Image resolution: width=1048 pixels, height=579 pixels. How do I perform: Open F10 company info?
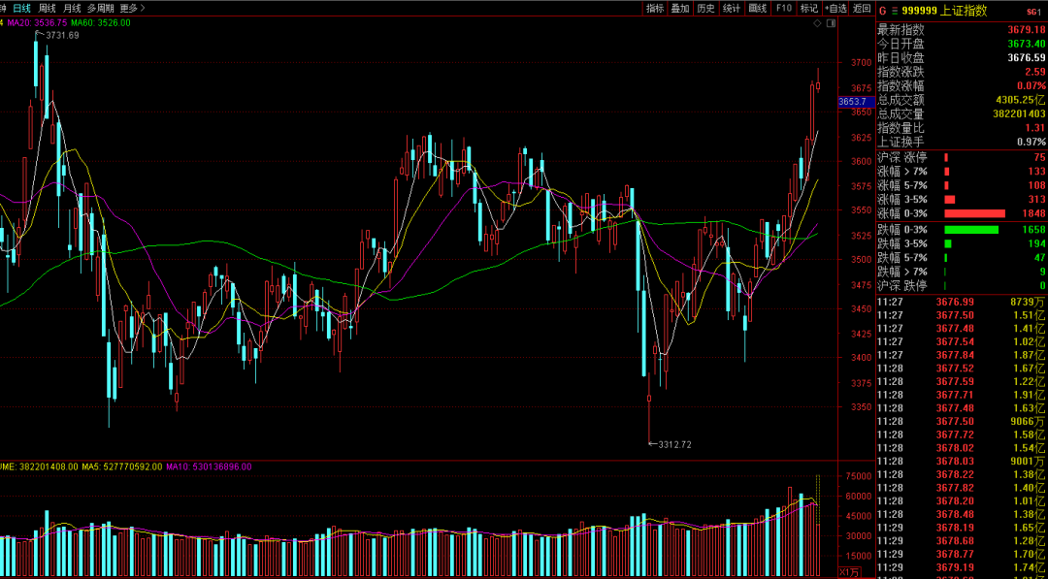click(783, 8)
